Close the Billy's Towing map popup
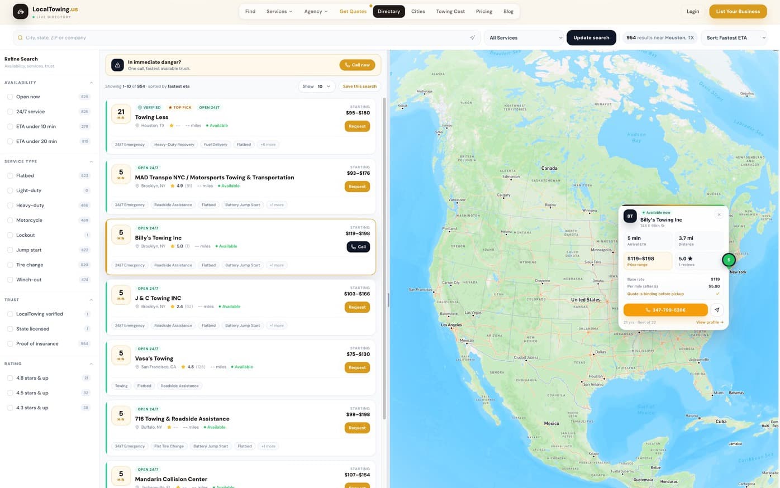 (x=719, y=214)
